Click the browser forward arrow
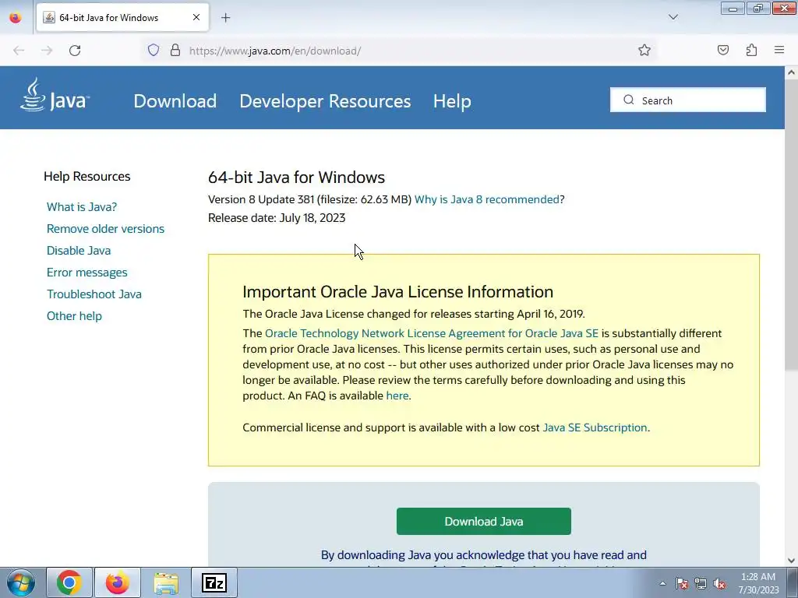 coord(47,51)
